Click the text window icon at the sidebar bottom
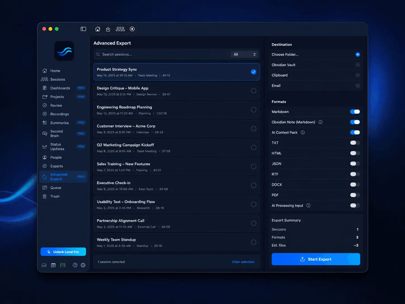 pos(53,265)
